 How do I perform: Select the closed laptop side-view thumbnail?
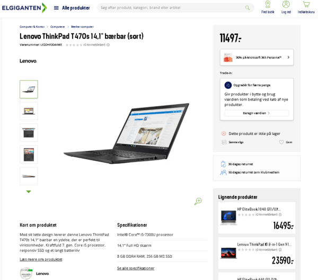pos(29,176)
